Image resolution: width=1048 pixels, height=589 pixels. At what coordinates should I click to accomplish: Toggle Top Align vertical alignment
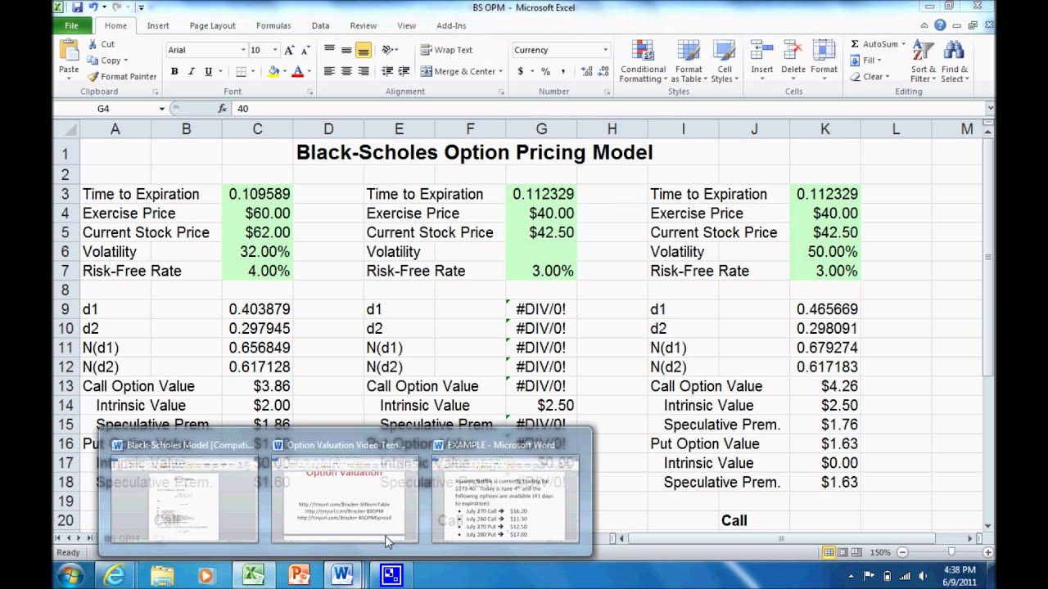[x=329, y=50]
